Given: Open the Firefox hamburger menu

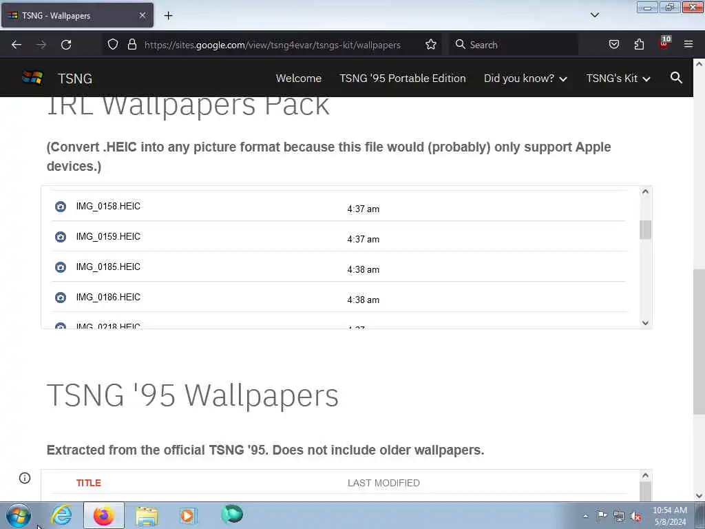Looking at the screenshot, I should (688, 44).
